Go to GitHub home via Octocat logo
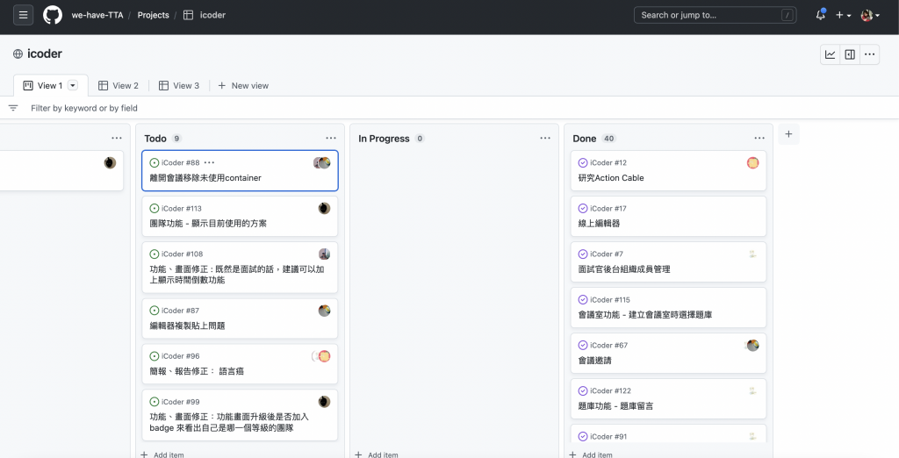 point(53,15)
